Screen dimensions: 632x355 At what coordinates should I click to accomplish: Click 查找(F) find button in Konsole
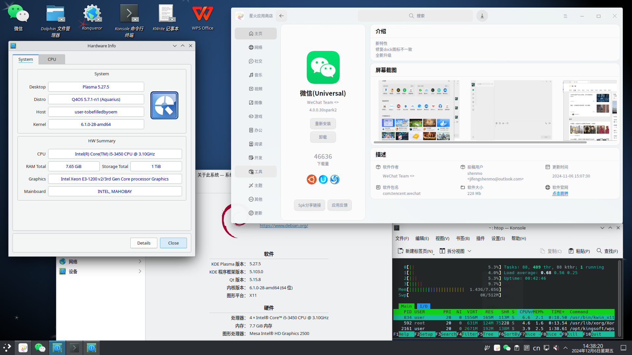pyautogui.click(x=607, y=251)
